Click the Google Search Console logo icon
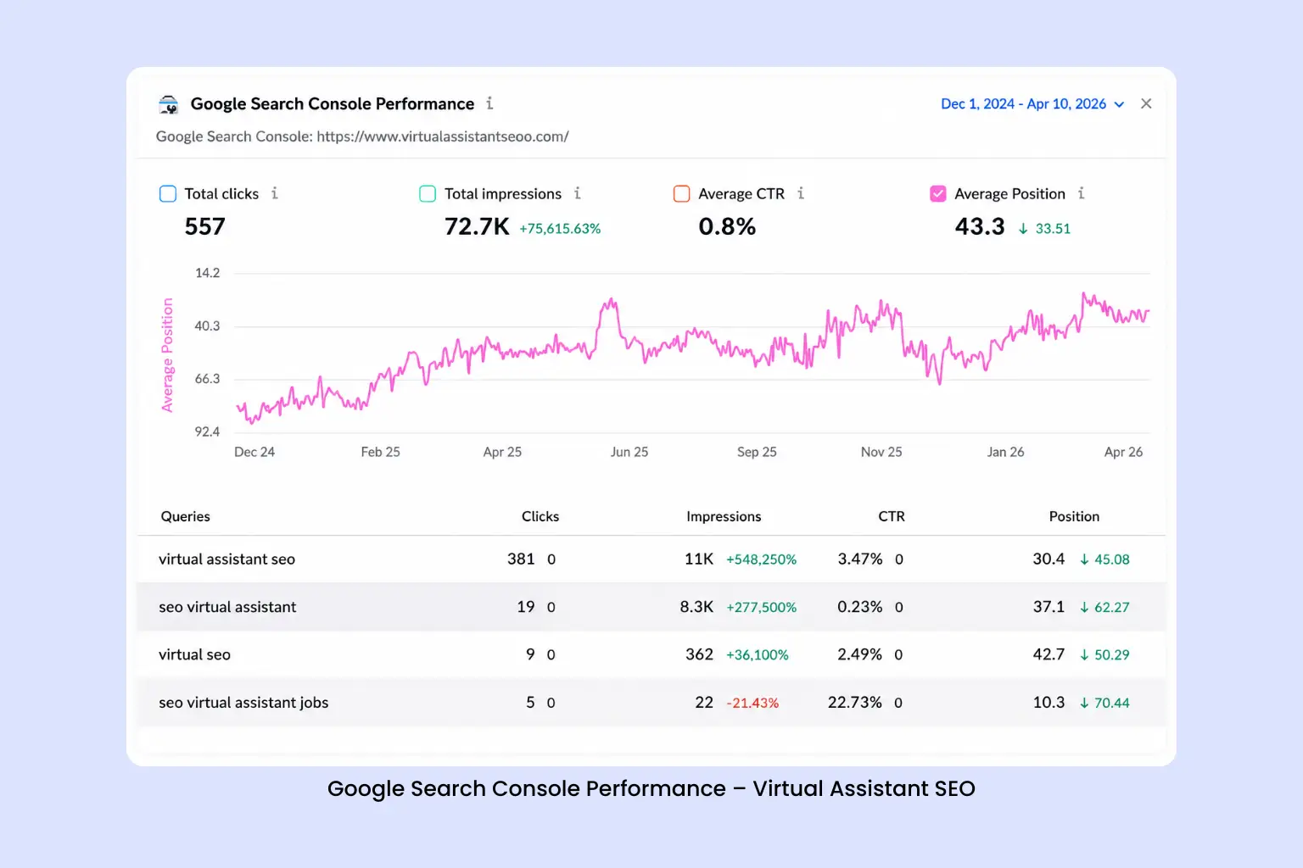Image resolution: width=1303 pixels, height=868 pixels. click(x=169, y=104)
